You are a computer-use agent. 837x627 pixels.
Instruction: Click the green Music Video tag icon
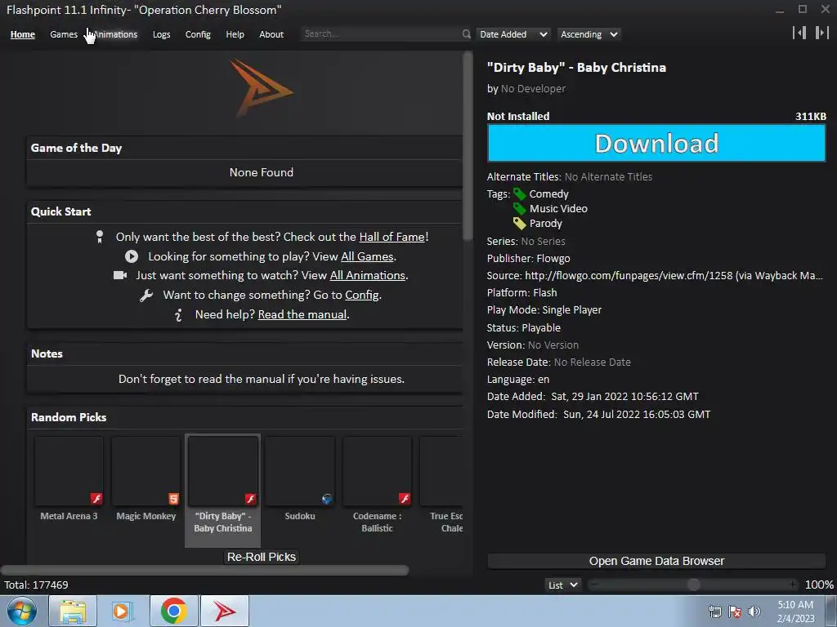coord(519,208)
